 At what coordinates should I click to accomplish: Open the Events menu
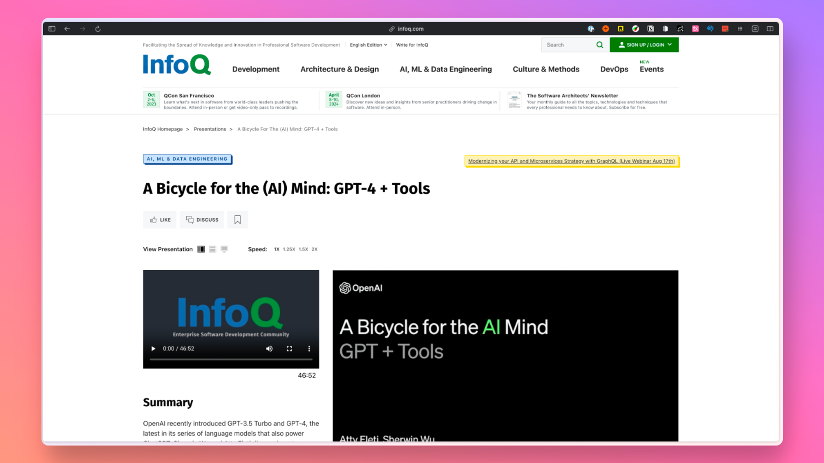click(652, 69)
